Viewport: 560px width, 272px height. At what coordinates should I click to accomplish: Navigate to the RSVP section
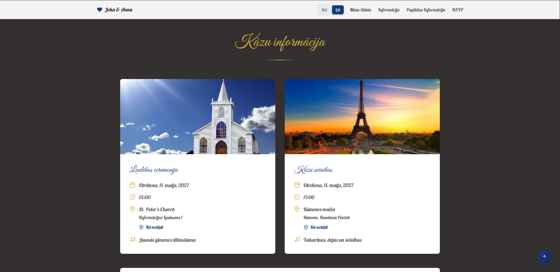click(x=457, y=10)
